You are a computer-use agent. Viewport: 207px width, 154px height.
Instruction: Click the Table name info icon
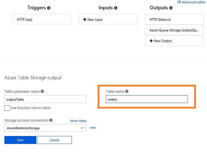[127, 91]
